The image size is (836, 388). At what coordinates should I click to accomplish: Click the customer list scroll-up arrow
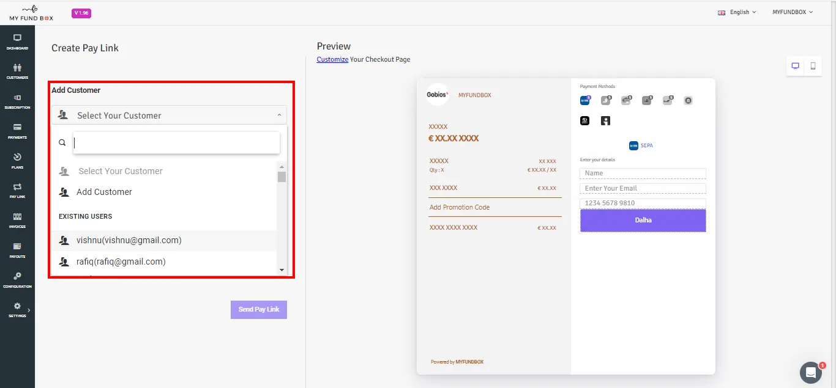point(282,167)
